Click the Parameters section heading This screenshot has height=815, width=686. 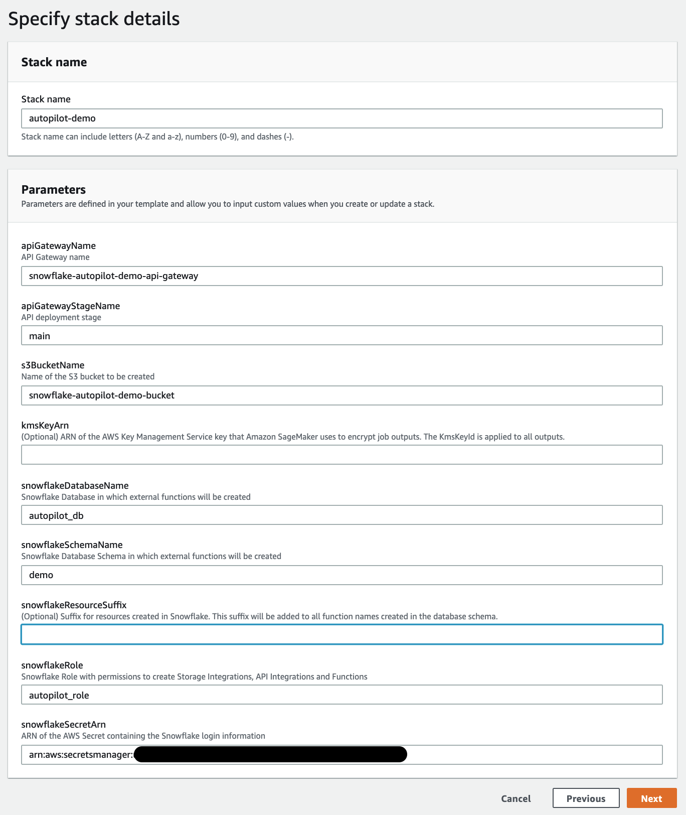click(53, 190)
